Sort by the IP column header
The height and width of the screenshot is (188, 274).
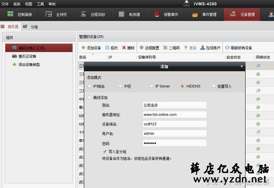point(110,57)
